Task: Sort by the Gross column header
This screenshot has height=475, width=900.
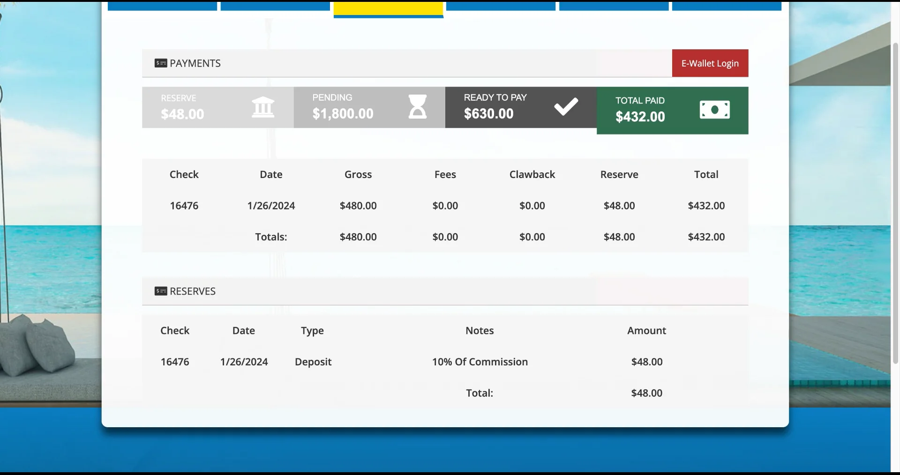Action: coord(358,174)
